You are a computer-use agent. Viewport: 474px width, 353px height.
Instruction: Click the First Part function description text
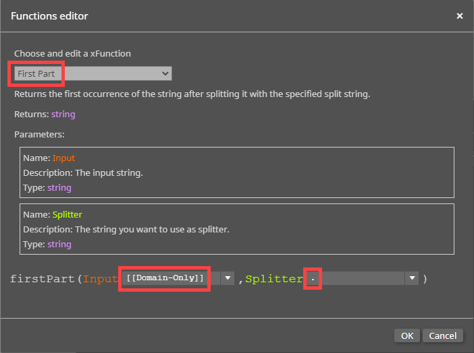click(192, 94)
